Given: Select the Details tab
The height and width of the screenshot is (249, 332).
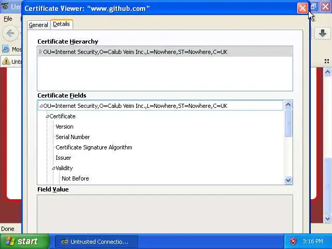Looking at the screenshot, I should click(61, 24).
